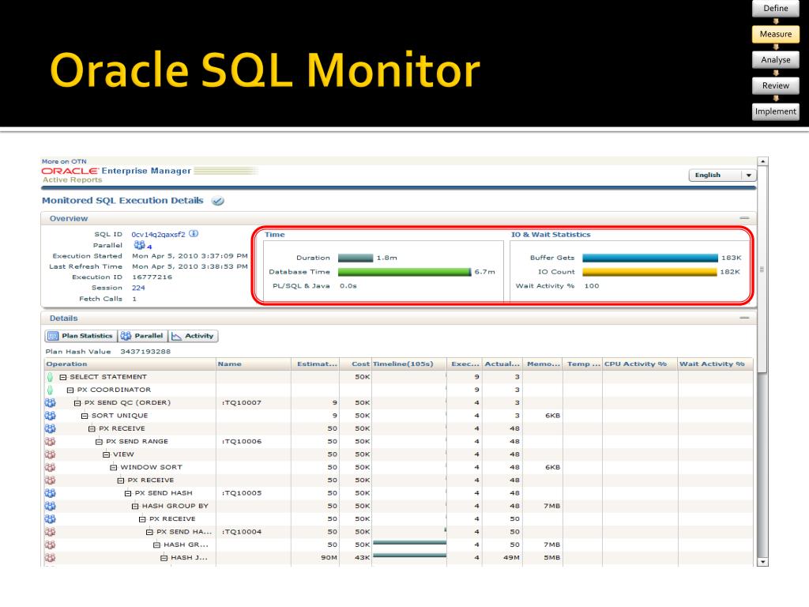Image resolution: width=809 pixels, height=607 pixels.
Task: Click parallel icon on HASH GR... row
Action: click(x=50, y=545)
